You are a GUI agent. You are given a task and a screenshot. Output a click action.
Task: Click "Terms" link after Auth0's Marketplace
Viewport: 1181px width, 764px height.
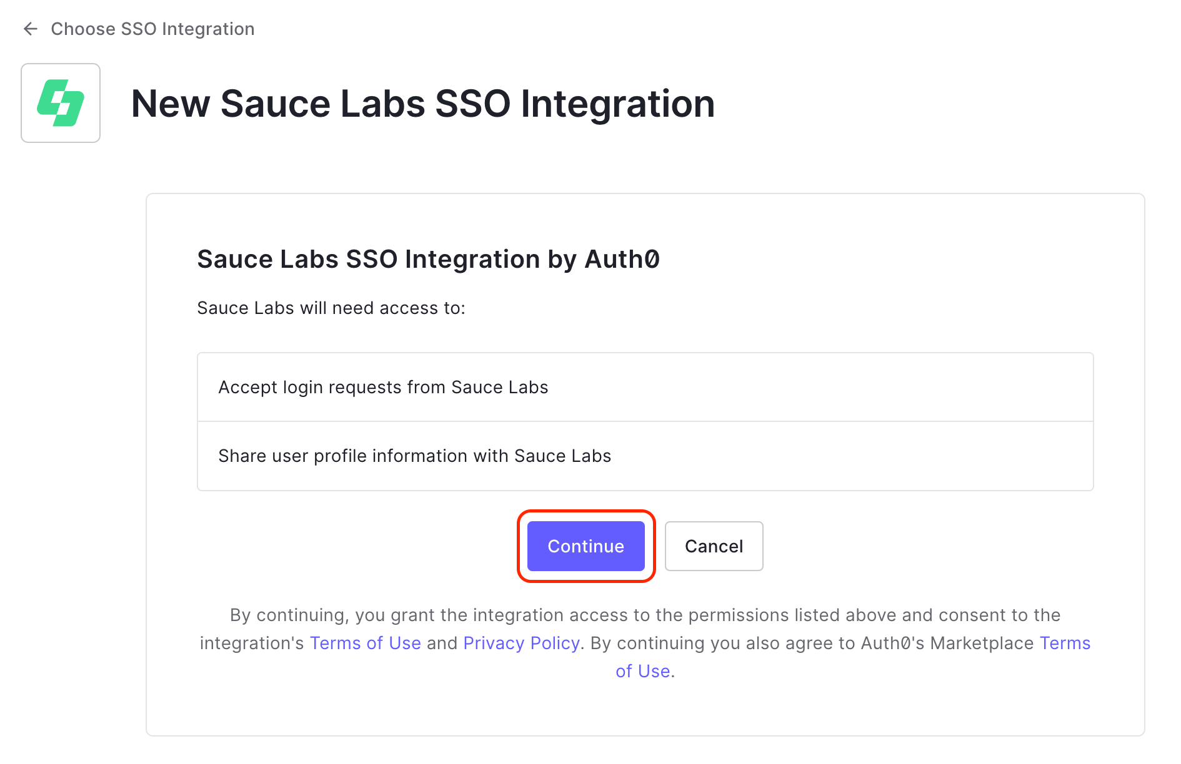pos(1065,643)
